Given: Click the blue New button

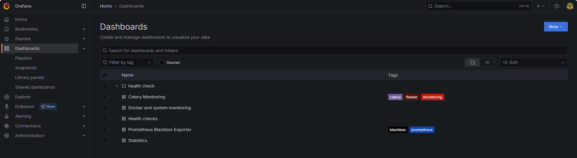Looking at the screenshot, I should click(x=556, y=27).
